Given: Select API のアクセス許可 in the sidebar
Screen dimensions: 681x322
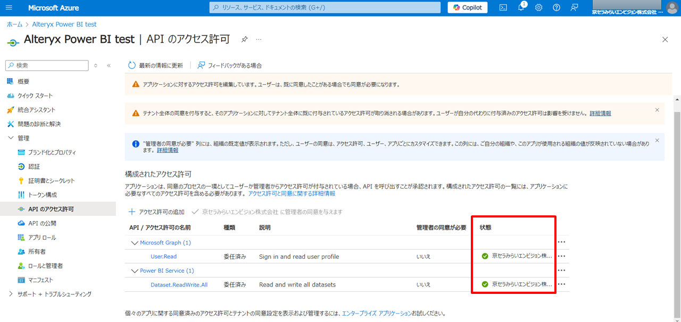Looking at the screenshot, I should (x=58, y=209).
